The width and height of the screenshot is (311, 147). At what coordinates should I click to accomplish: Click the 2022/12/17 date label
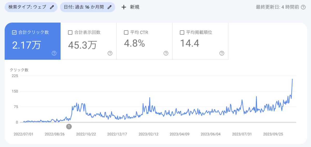117,134
